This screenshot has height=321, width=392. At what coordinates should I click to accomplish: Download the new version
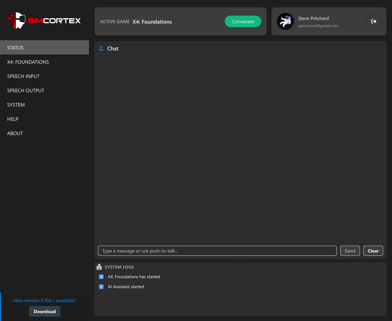click(x=45, y=311)
